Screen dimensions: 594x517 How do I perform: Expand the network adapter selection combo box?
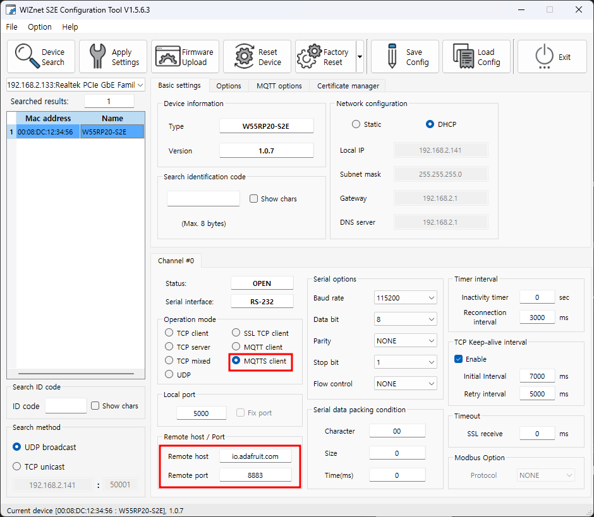tap(76, 85)
